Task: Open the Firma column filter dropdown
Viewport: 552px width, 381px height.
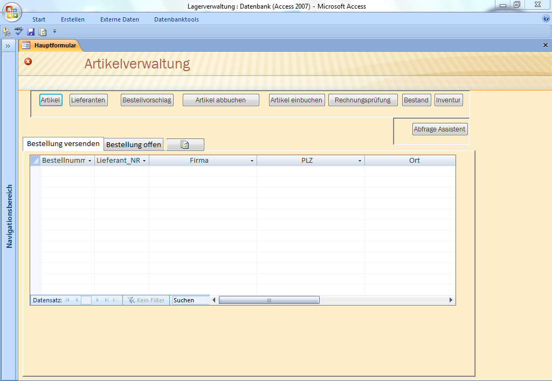Action: [252, 161]
